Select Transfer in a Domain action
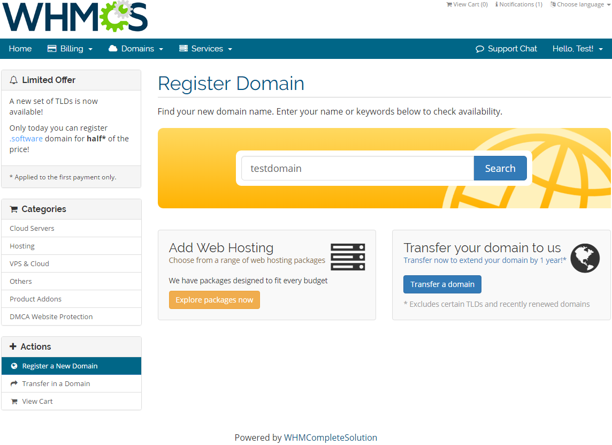Viewport: 612px width, 445px height. [56, 383]
